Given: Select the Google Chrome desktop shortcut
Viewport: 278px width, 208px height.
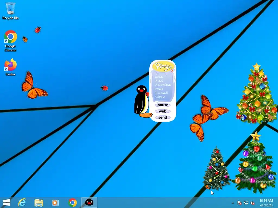Looking at the screenshot, I should [11, 41].
